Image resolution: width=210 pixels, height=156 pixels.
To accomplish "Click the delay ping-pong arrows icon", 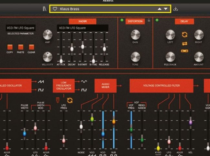I will 184,43.
